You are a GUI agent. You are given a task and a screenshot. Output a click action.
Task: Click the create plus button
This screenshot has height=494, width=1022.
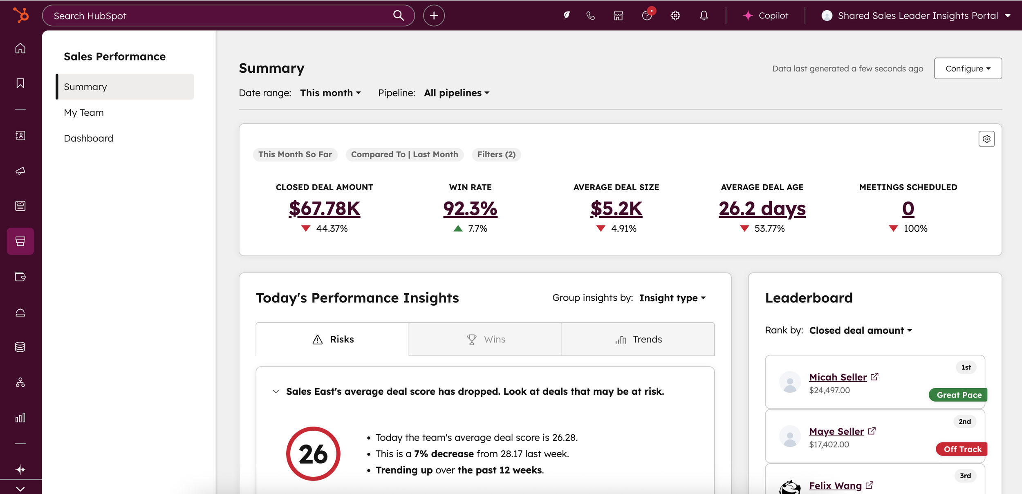click(x=434, y=16)
